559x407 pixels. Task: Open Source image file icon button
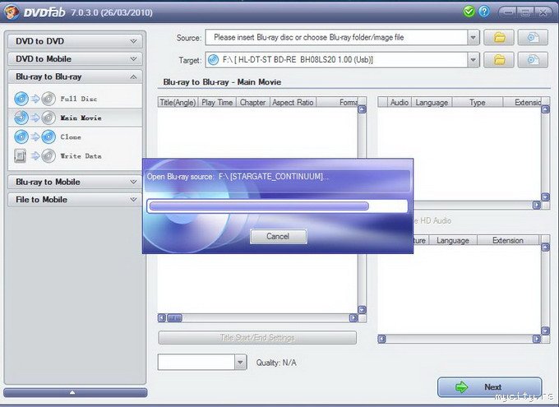[x=533, y=38]
